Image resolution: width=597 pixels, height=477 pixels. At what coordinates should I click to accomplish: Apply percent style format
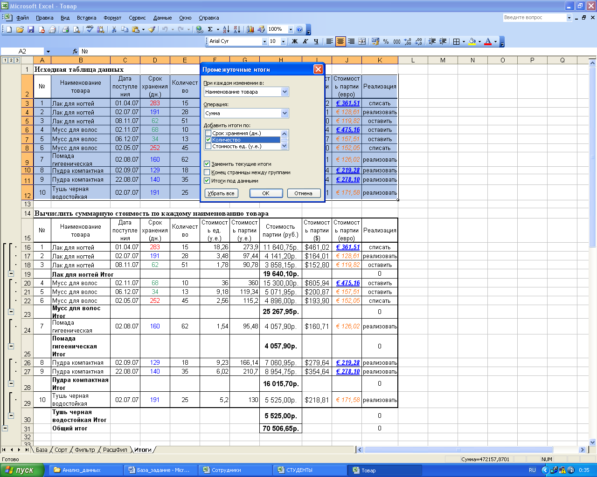(x=386, y=41)
